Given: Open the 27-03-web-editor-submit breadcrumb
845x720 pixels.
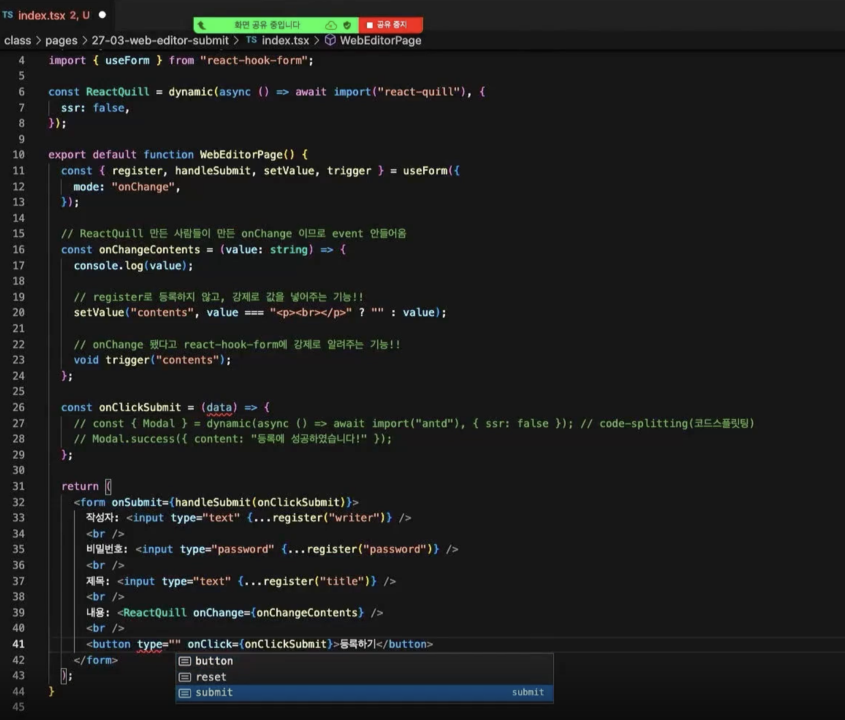Looking at the screenshot, I should pos(160,41).
